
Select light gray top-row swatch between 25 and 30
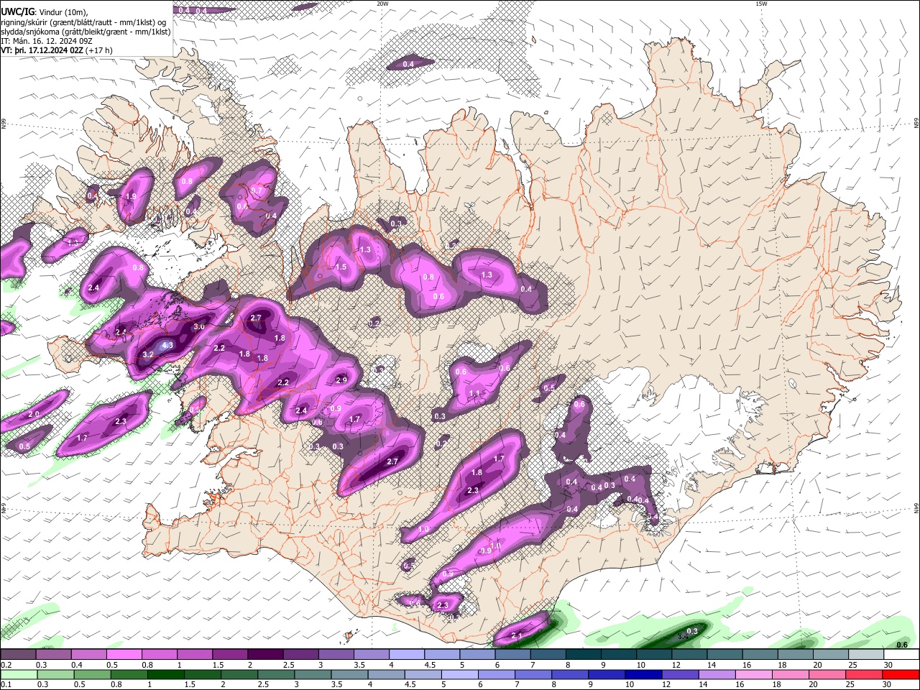click(866, 655)
